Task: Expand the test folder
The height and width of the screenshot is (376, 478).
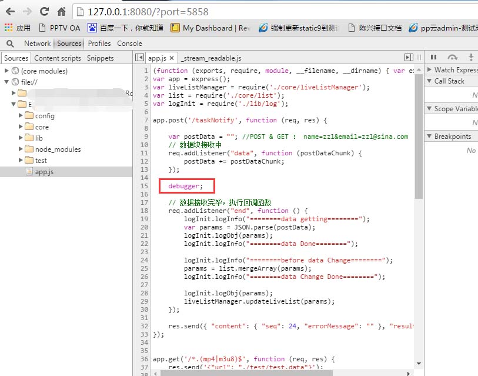Action: coord(21,160)
